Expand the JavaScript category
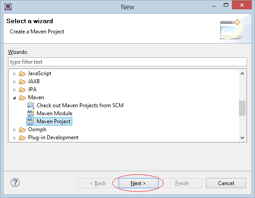The image size is (255, 198). click(14, 74)
